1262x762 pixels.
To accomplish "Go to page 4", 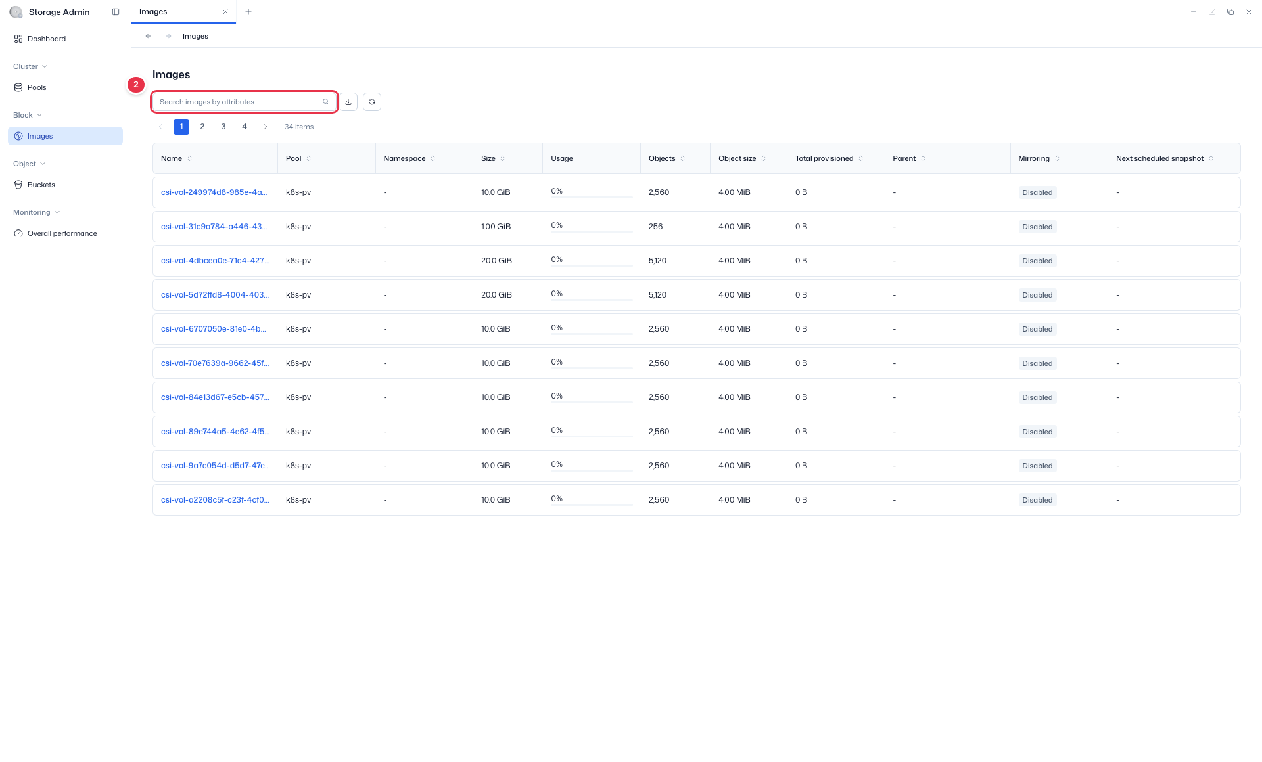I will pos(245,127).
